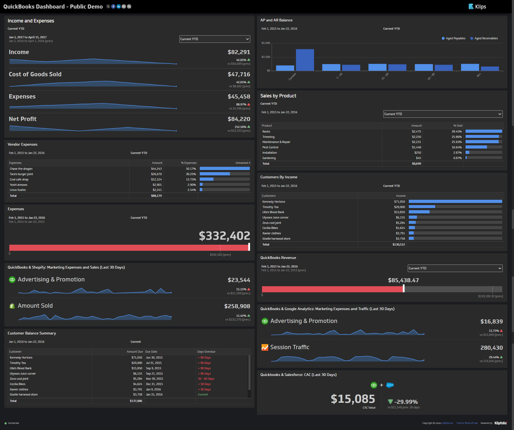Click QuickBooks Revenue red progress bar
The image size is (514, 430).
[x=332, y=289]
